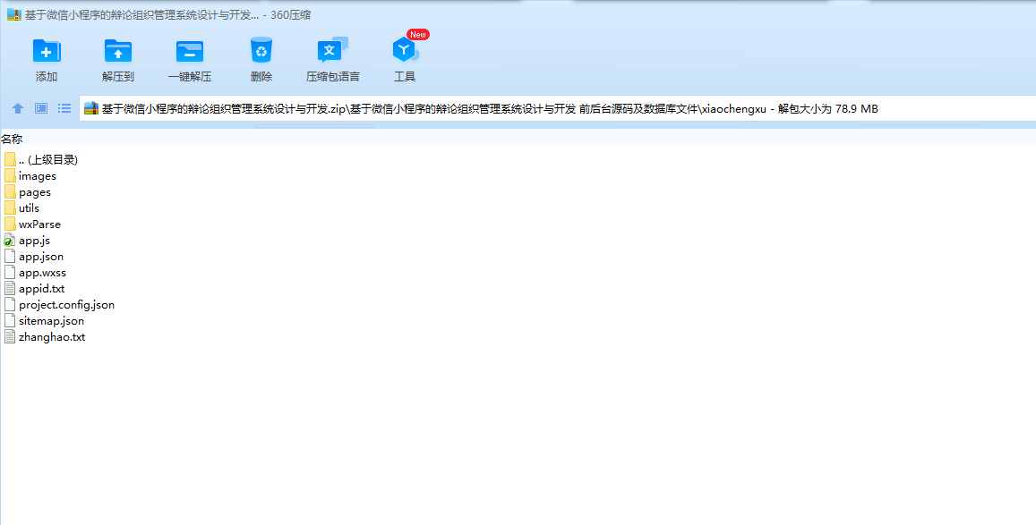Select the 'app.json' file name
The image size is (1036, 525).
coord(41,257)
